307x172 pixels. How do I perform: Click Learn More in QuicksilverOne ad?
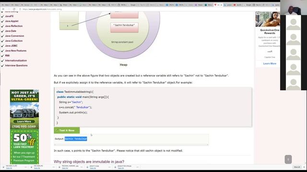pyautogui.click(x=270, y=64)
